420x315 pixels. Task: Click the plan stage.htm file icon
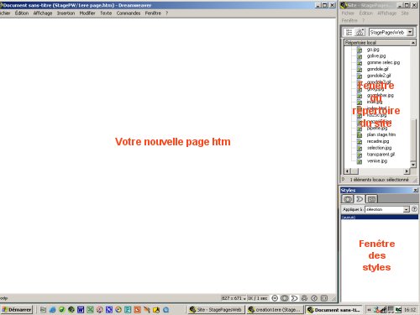[x=360, y=135]
